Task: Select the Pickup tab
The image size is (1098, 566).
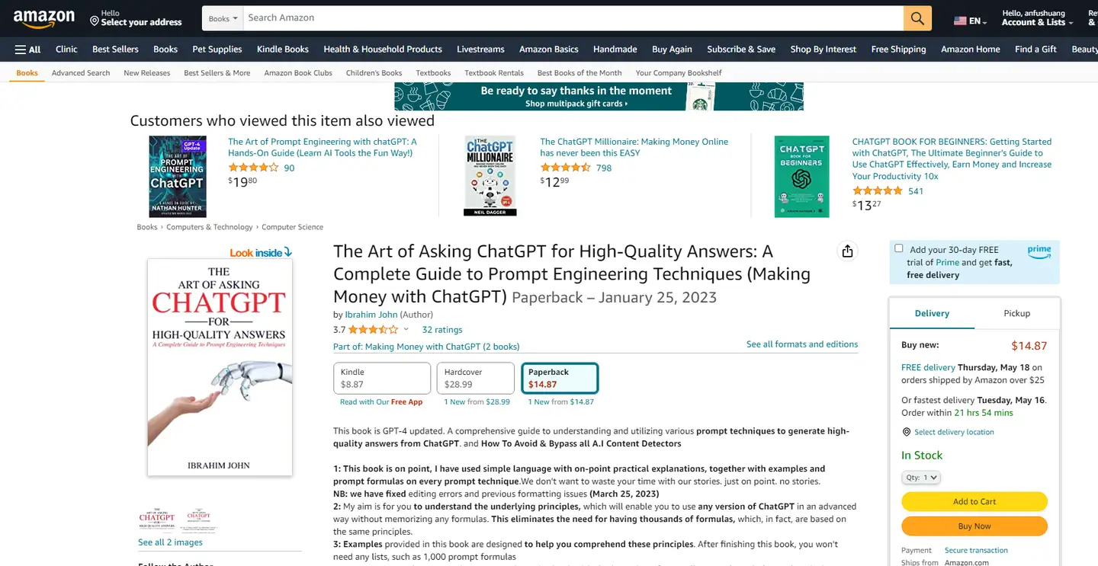Action: 1016,313
